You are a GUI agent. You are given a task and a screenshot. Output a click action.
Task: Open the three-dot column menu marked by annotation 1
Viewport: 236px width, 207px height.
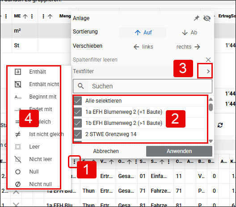pyautogui.click(x=74, y=161)
